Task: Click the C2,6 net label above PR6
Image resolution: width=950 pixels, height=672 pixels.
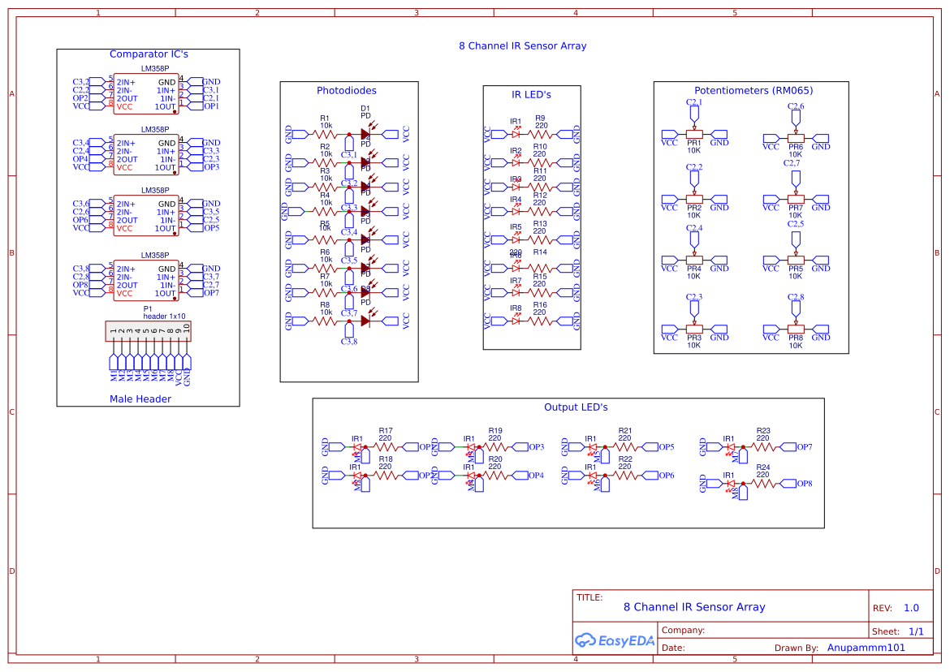Action: pos(796,107)
